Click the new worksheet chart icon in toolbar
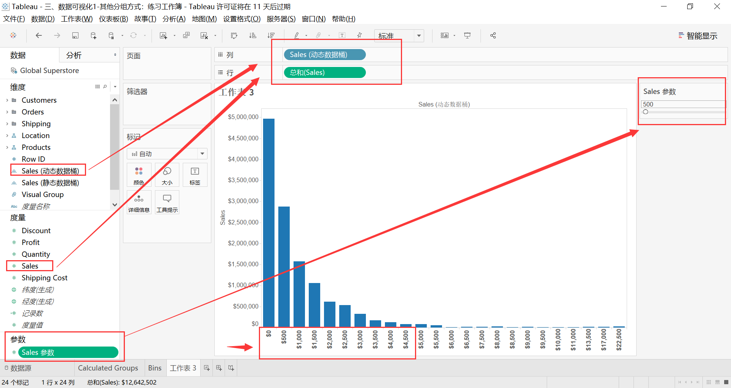 click(x=163, y=35)
